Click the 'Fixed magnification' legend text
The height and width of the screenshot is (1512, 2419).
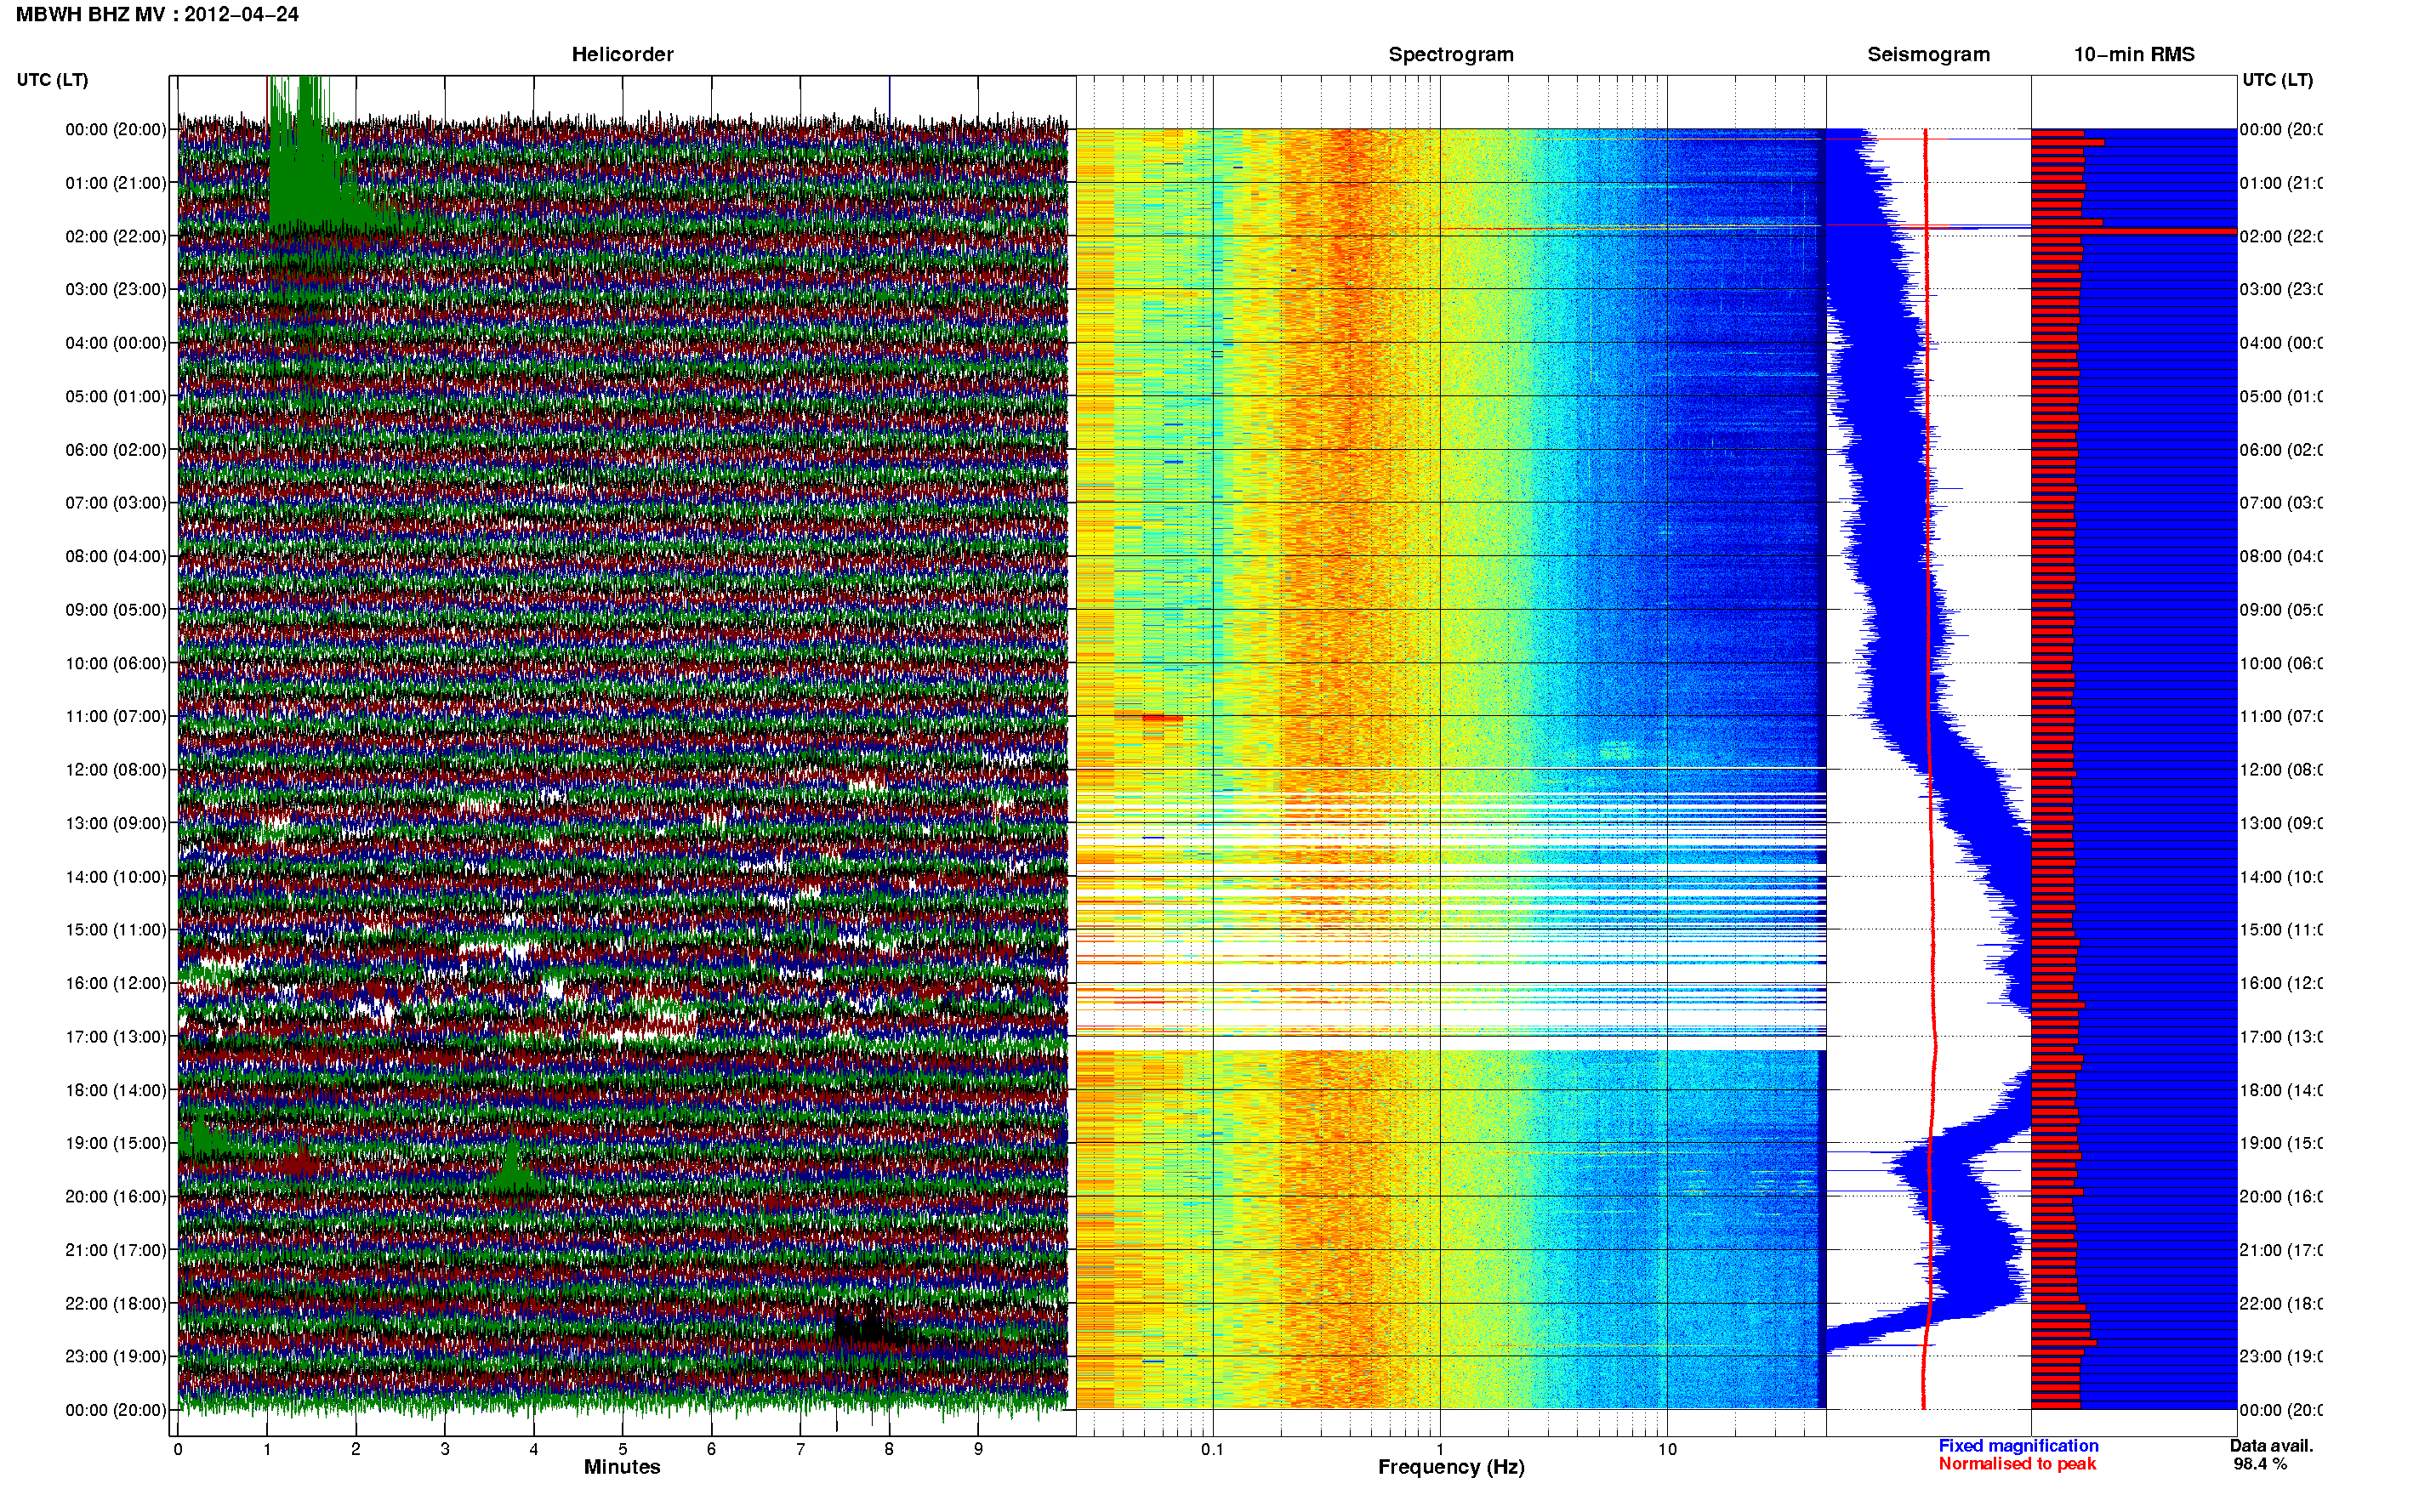[x=2018, y=1446]
